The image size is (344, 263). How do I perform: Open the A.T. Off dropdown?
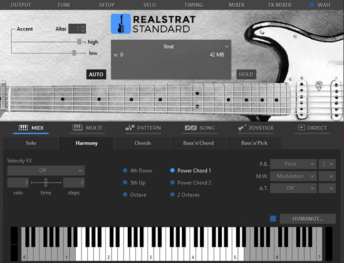[293, 188]
